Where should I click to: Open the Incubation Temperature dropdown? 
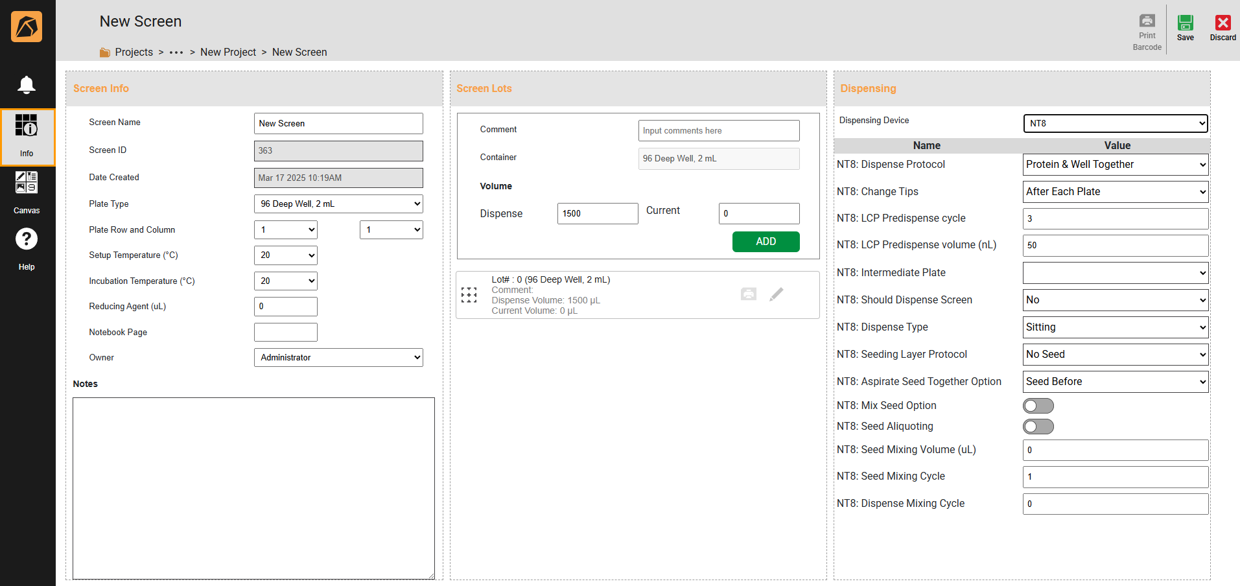(286, 281)
